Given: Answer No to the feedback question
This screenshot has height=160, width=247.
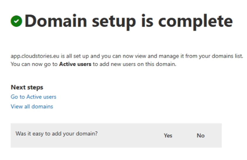Looking at the screenshot, I should coord(200,136).
